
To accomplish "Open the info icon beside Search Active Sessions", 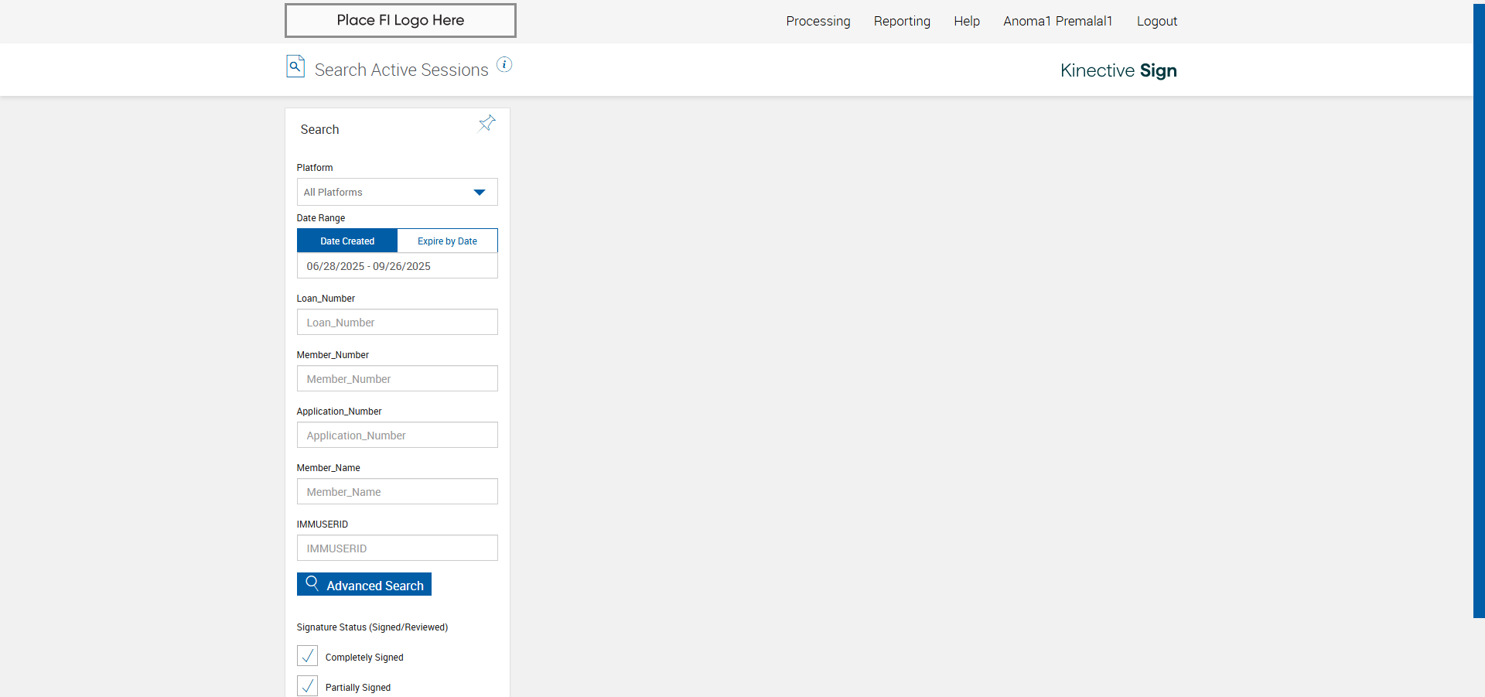I will [x=504, y=65].
